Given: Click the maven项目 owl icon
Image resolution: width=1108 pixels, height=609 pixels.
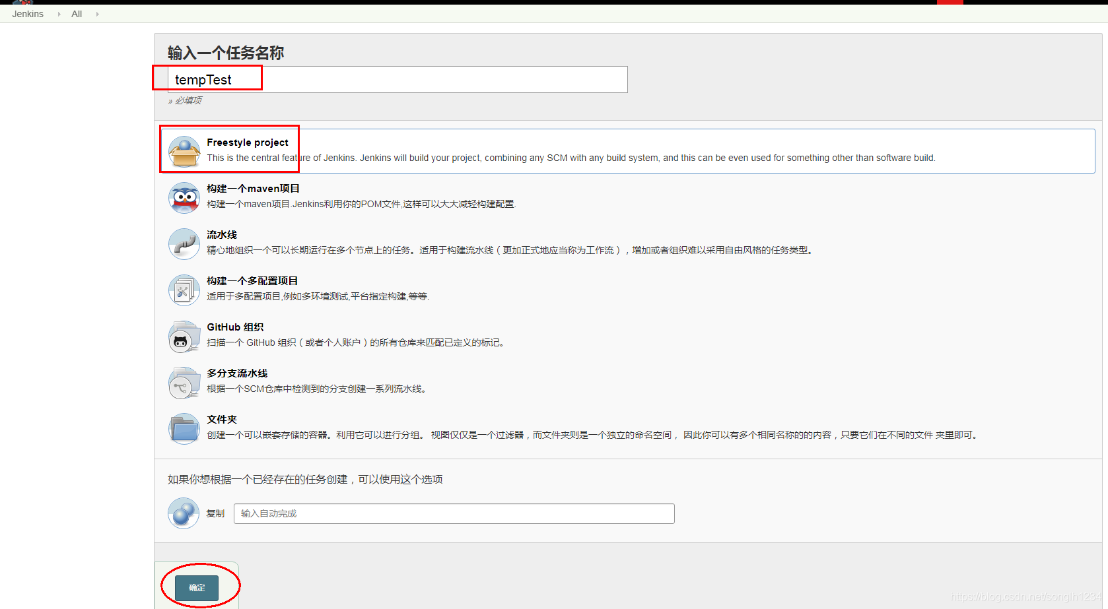Looking at the screenshot, I should [184, 198].
